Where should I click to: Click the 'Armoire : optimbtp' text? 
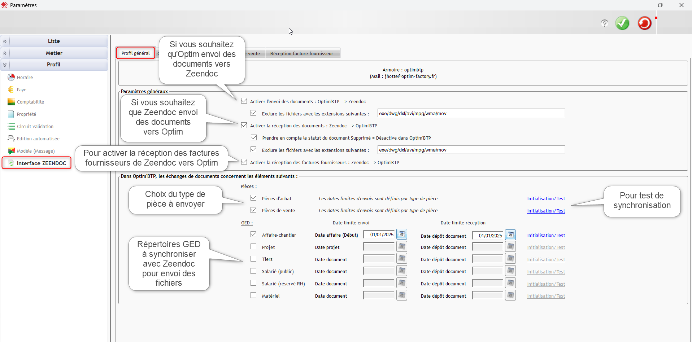coord(403,70)
